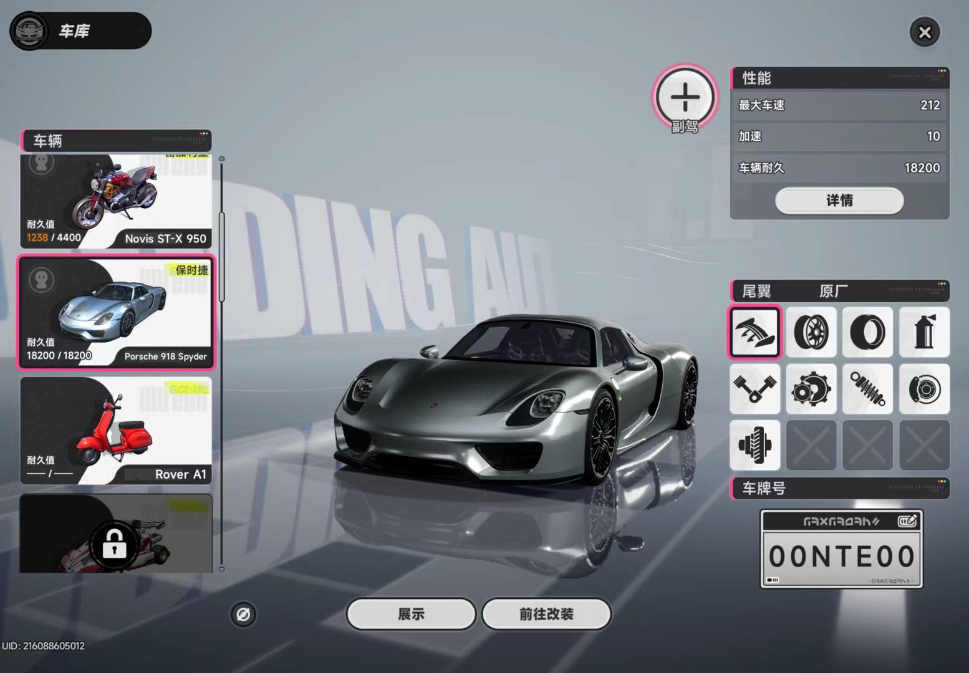The width and height of the screenshot is (969, 673).
Task: Click the middle locked X part slot
Action: pos(867,445)
